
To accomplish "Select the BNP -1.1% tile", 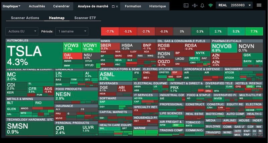I will click(x=149, y=46).
